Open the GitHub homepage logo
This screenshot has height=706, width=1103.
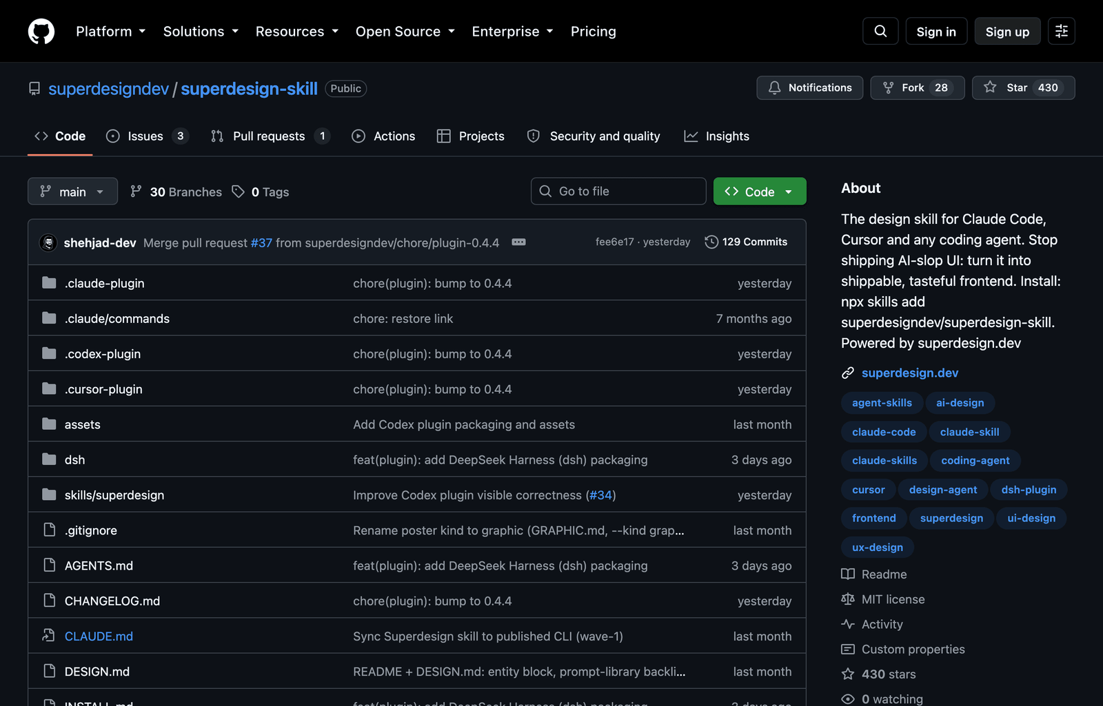pyautogui.click(x=41, y=32)
